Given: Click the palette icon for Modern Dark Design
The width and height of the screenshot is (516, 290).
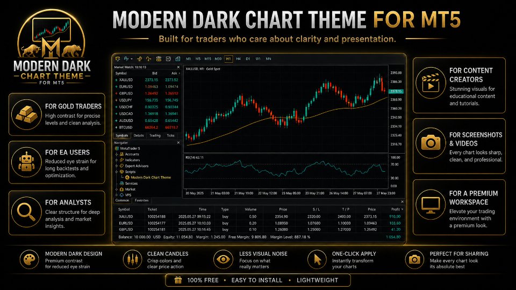Looking at the screenshot, I should (x=29, y=259).
